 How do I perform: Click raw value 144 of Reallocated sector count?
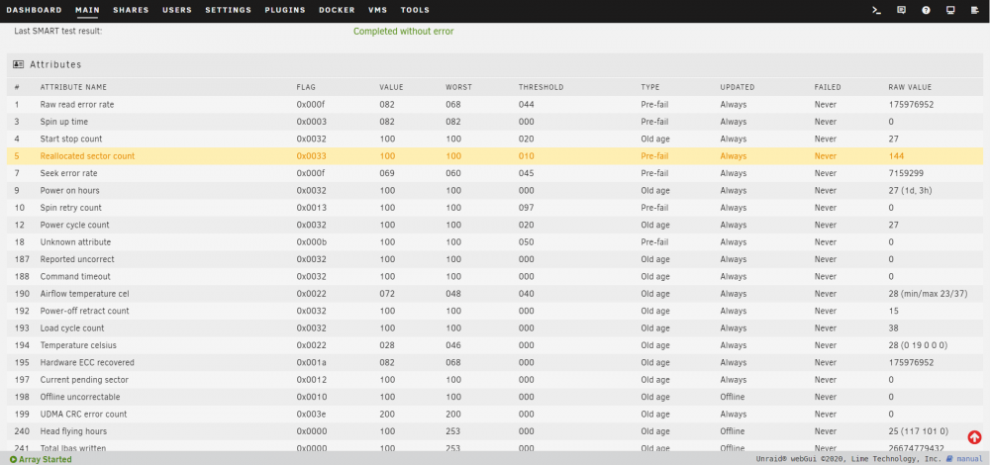[896, 156]
